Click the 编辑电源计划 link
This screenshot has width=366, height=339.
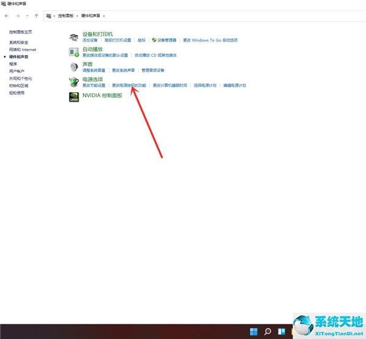(x=235, y=85)
